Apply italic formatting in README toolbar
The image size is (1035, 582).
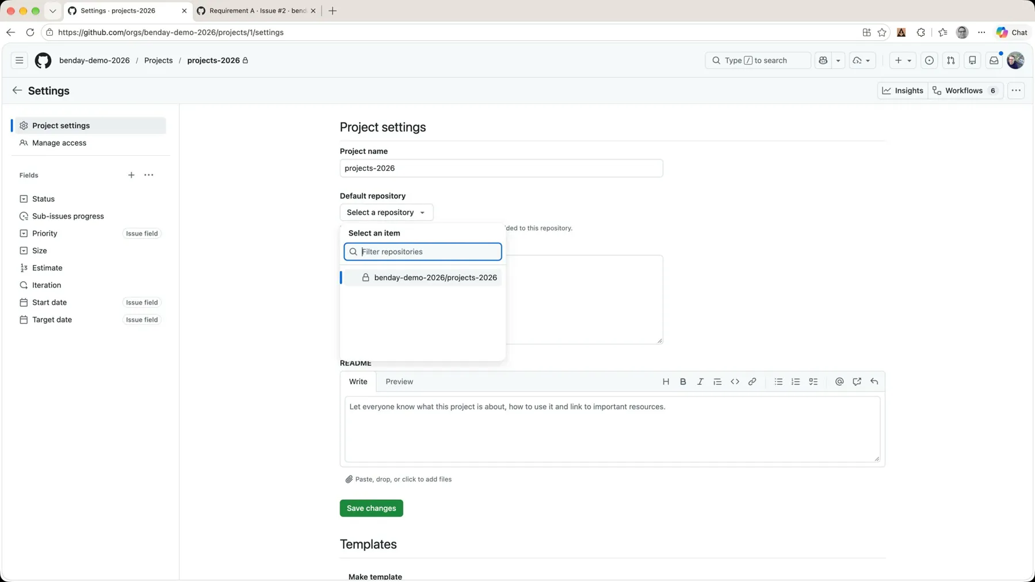[x=700, y=381]
